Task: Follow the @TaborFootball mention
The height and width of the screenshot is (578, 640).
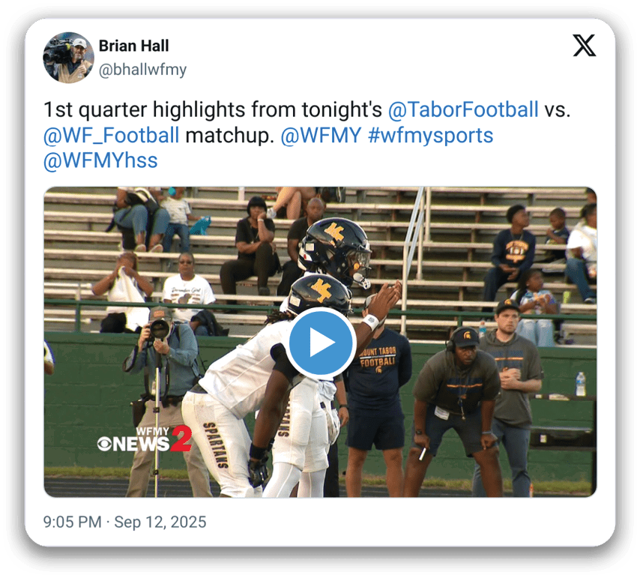Action: 463,109
